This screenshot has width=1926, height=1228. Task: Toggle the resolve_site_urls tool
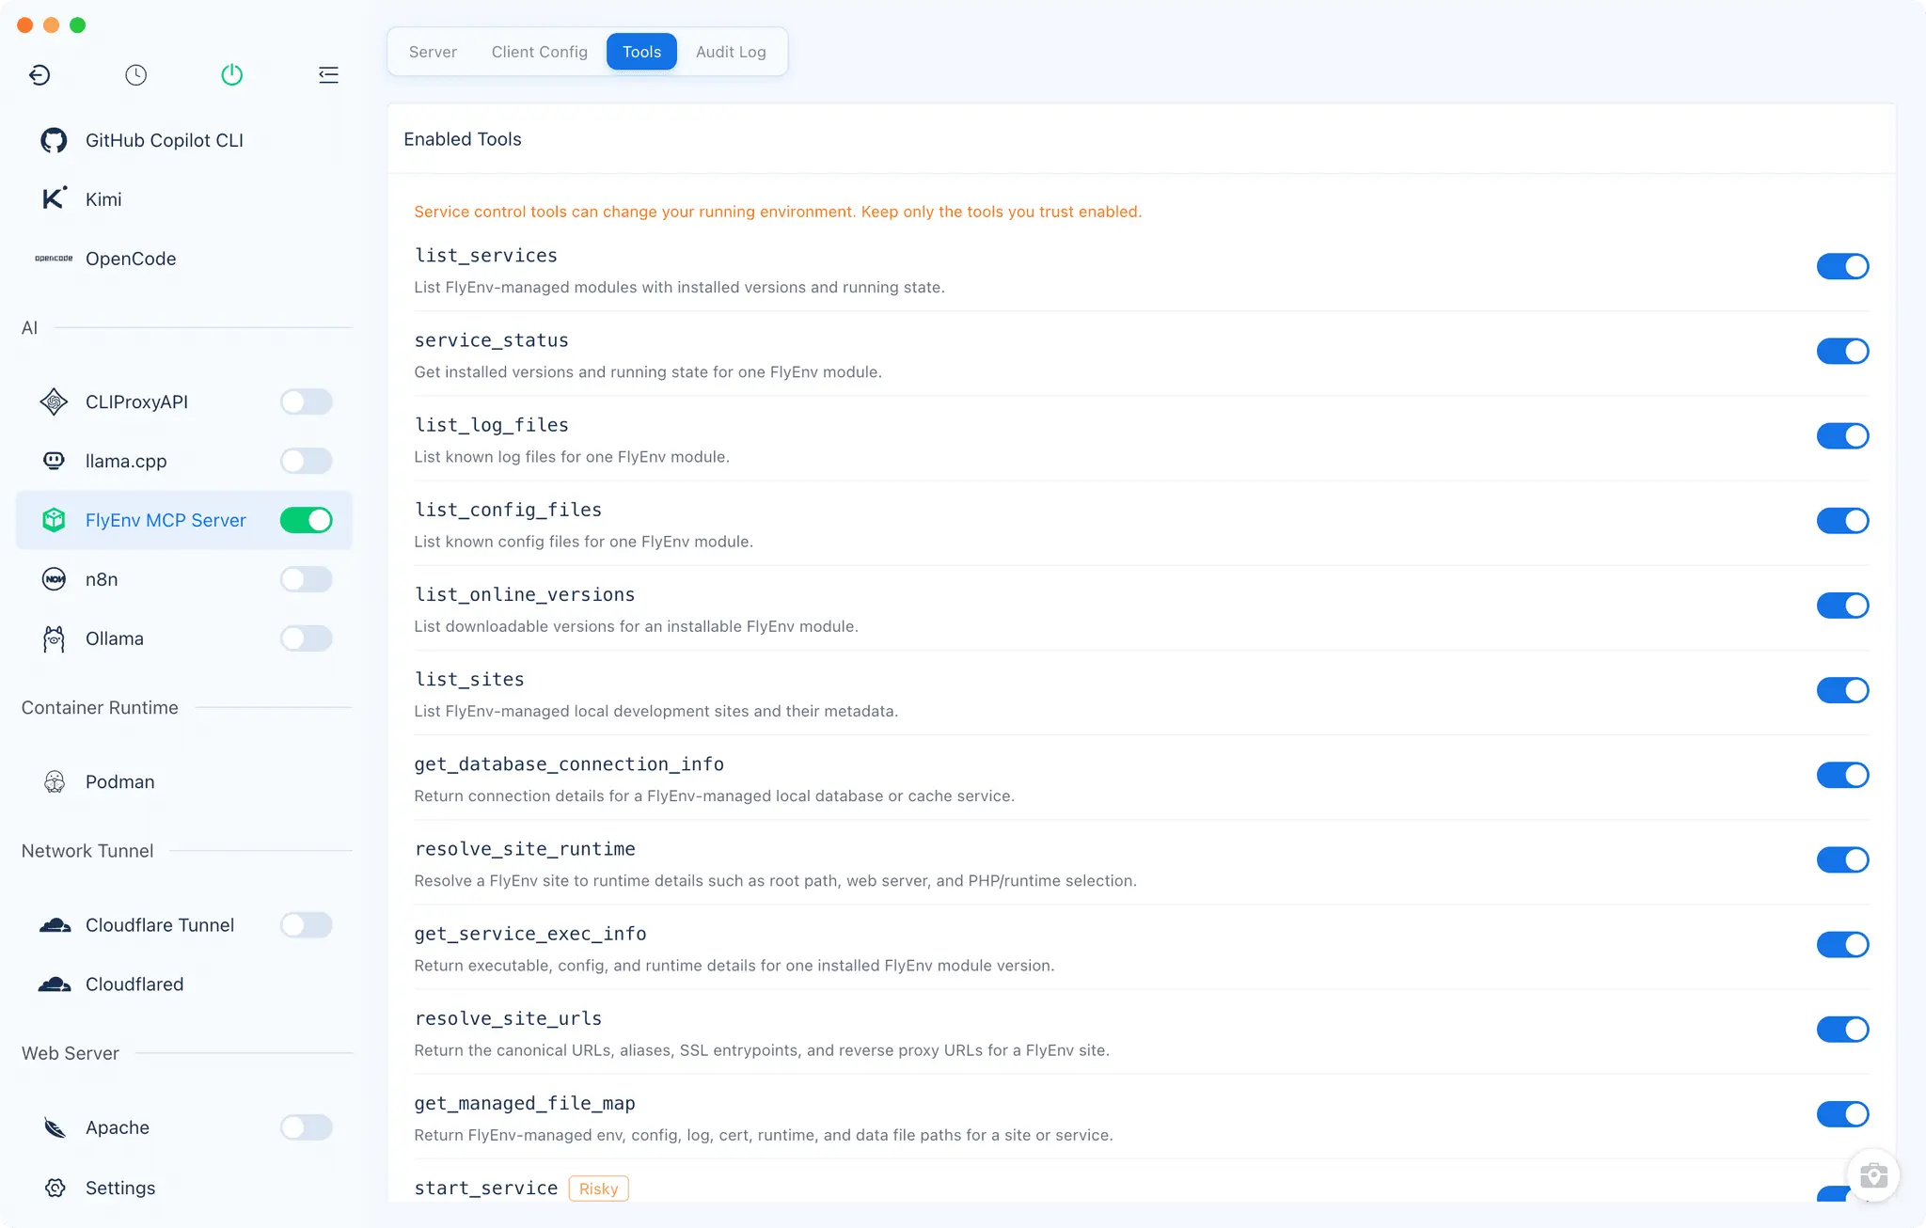[1842, 1029]
